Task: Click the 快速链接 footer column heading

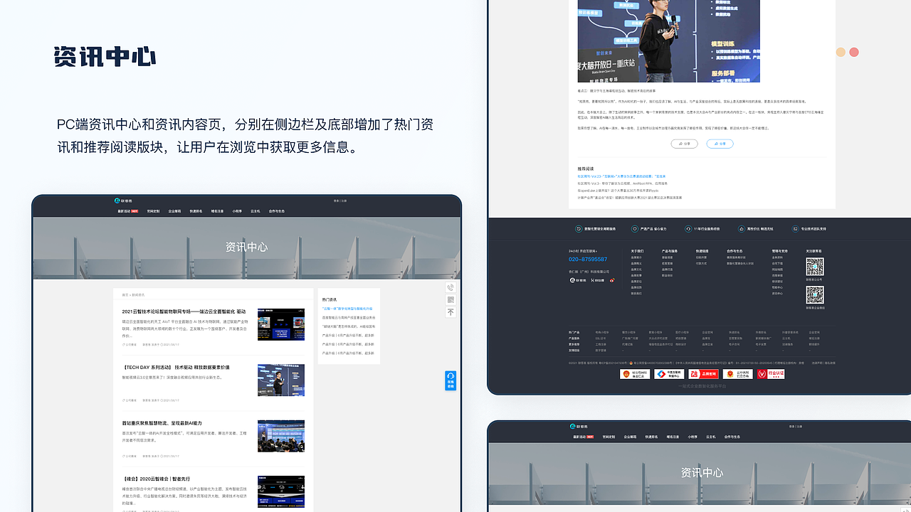Action: 702,251
